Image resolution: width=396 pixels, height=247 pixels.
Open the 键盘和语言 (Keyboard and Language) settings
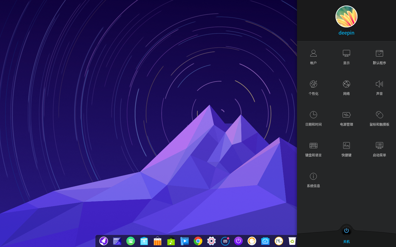click(x=313, y=149)
